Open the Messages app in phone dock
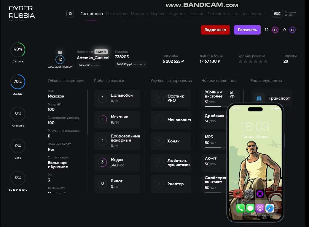 click(x=250, y=208)
